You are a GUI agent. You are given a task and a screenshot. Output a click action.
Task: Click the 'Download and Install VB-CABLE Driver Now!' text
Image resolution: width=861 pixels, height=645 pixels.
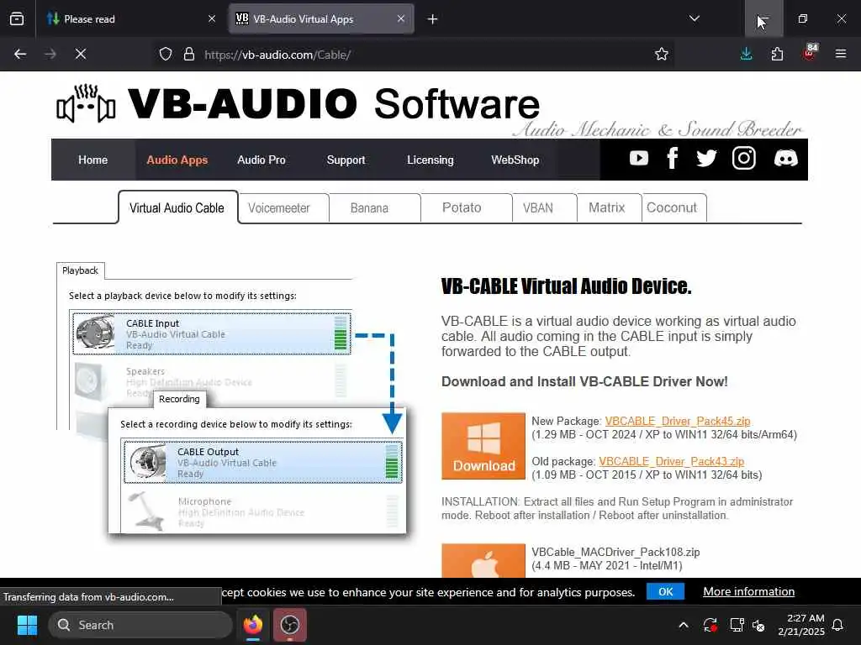click(585, 382)
